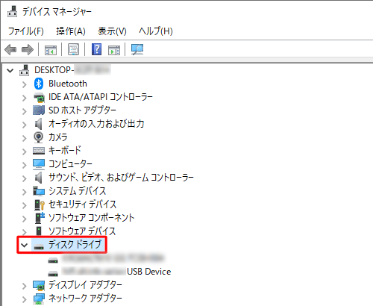Click the show/hide action pane icon
The height and width of the screenshot is (306, 373).
click(x=114, y=49)
